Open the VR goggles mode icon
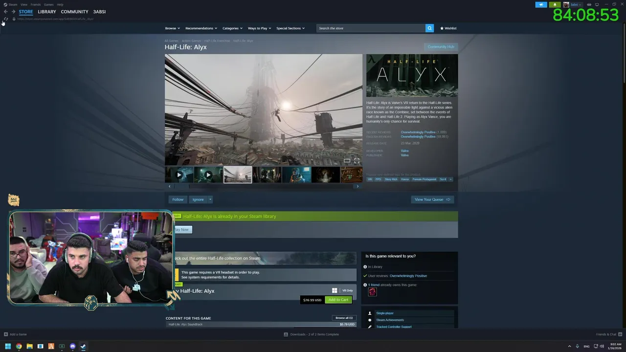 tap(590, 4)
